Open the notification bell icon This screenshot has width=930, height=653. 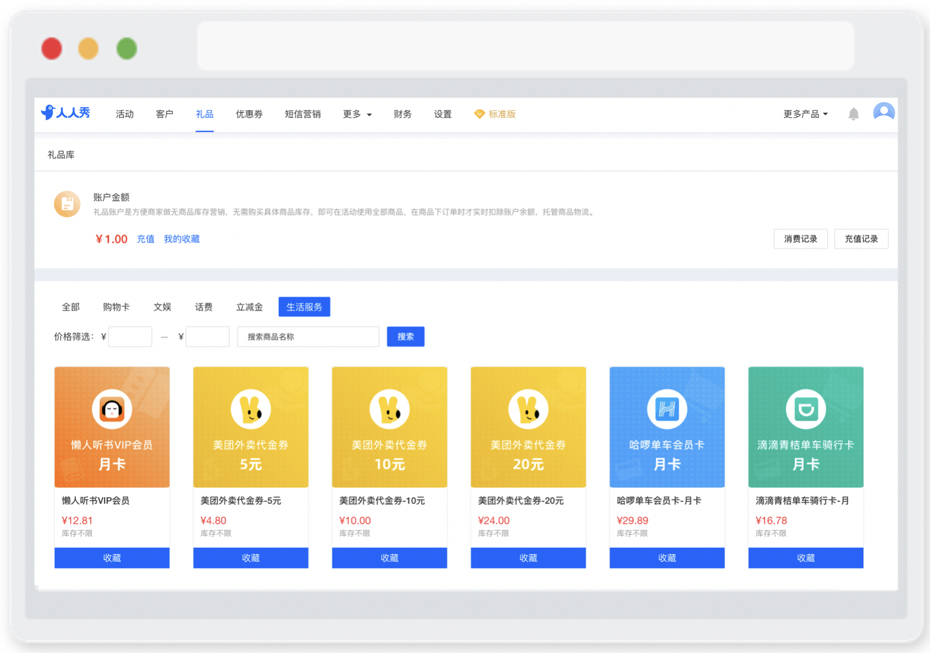pyautogui.click(x=854, y=114)
